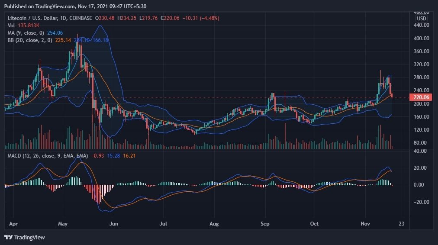
Task: Click the low value L219.76
Action: click(148, 18)
